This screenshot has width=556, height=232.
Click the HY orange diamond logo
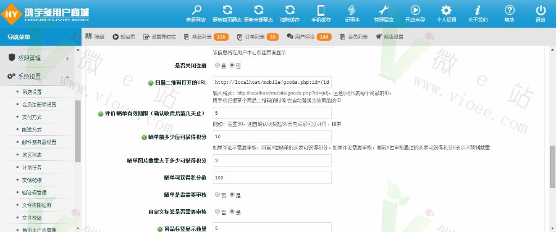(x=11, y=14)
